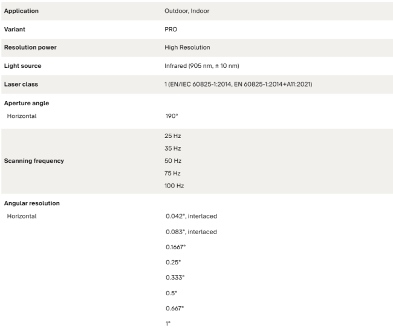This screenshot has width=393, height=334.
Task: Select the 0.1667° resolution value
Action: click(x=176, y=247)
